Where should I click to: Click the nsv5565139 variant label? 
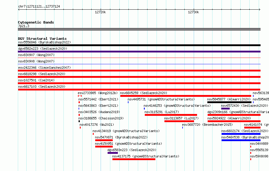(259, 150)
